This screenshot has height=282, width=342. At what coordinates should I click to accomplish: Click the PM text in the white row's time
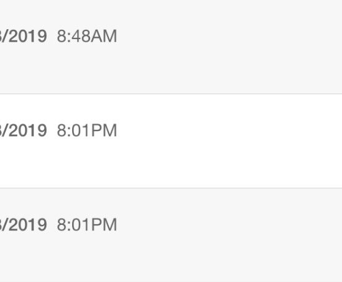pyautogui.click(x=104, y=130)
